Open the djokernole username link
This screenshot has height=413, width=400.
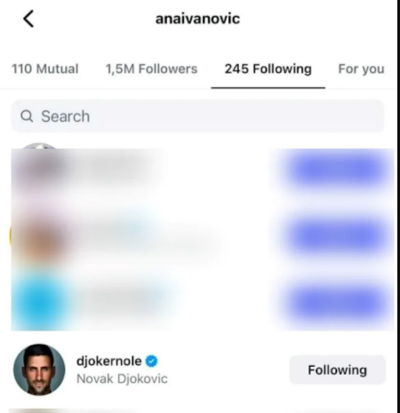point(109,361)
